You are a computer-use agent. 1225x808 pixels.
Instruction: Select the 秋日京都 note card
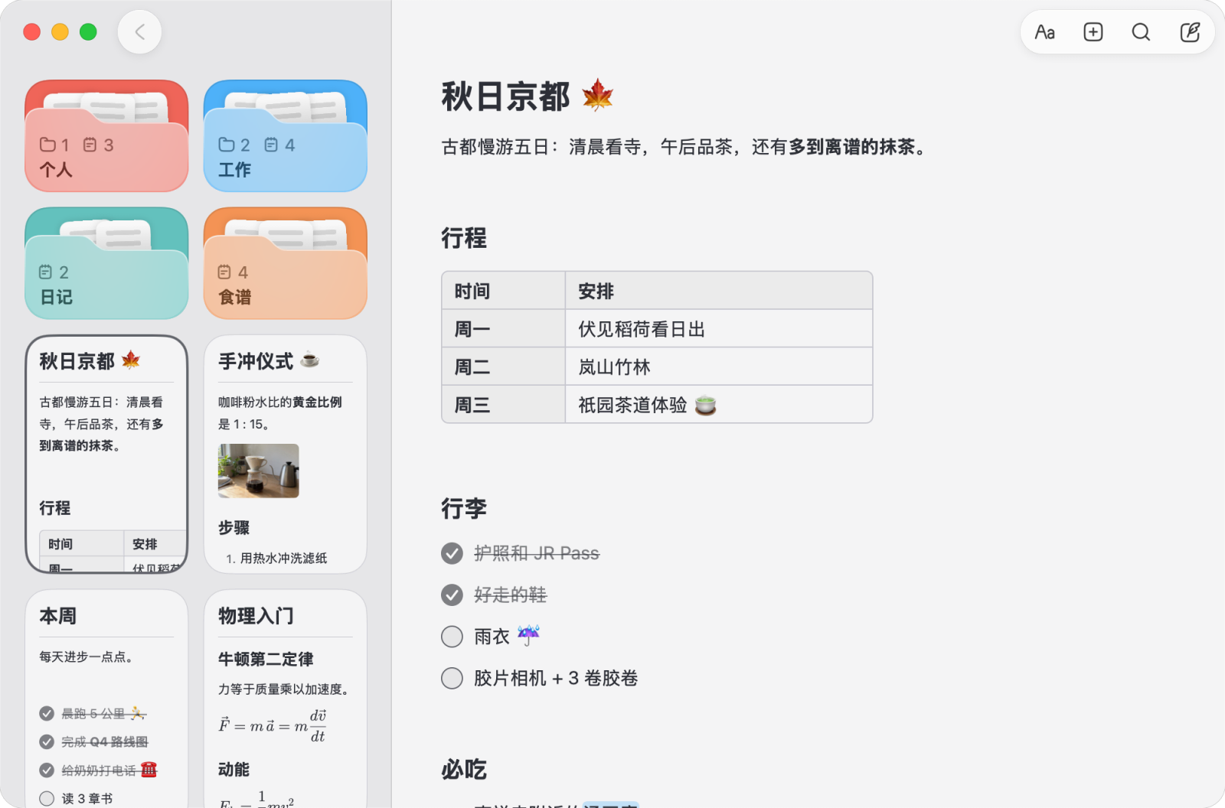[x=106, y=454]
